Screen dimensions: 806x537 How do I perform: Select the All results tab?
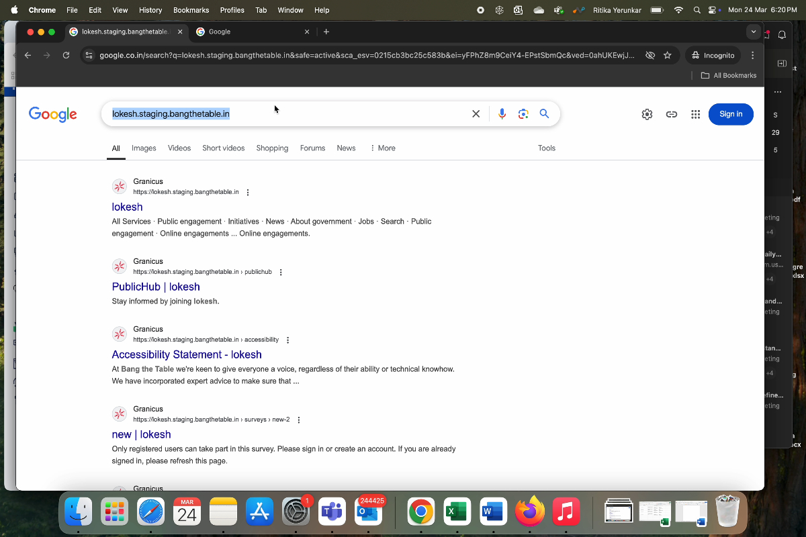[116, 148]
